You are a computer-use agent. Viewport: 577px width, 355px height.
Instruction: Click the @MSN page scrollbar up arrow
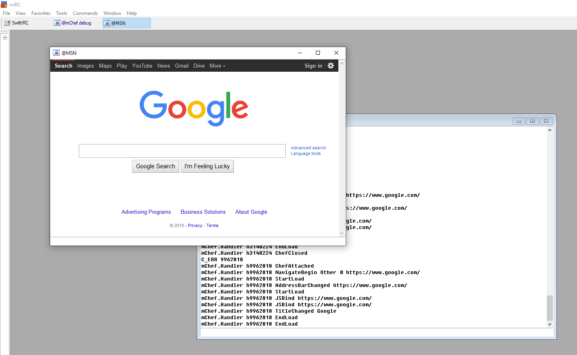[342, 63]
